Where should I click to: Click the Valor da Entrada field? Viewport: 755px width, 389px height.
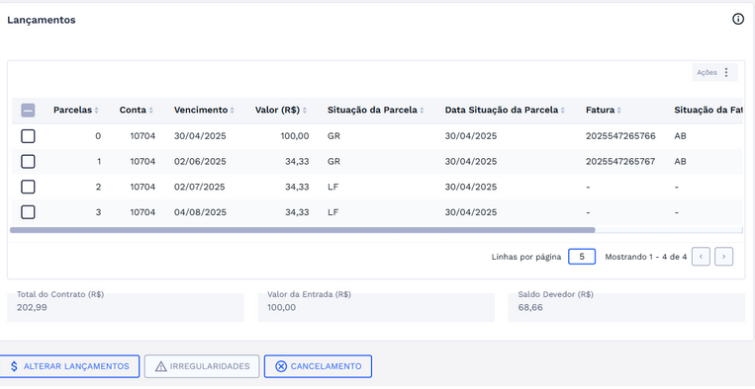pyautogui.click(x=376, y=307)
